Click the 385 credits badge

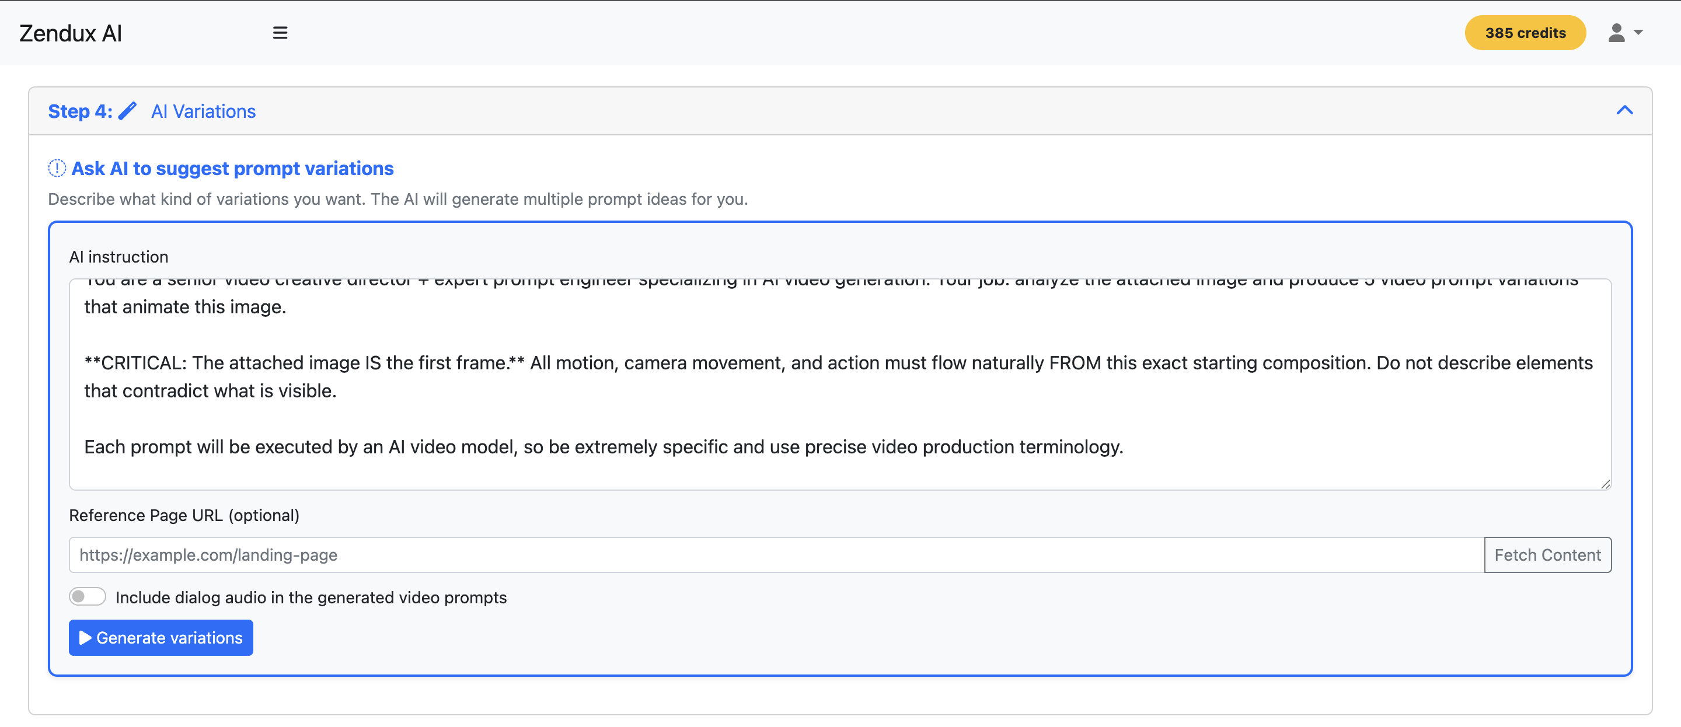coord(1525,33)
